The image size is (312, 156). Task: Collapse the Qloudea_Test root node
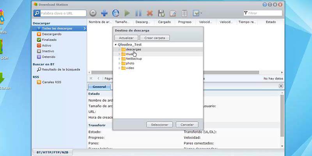click(115, 44)
